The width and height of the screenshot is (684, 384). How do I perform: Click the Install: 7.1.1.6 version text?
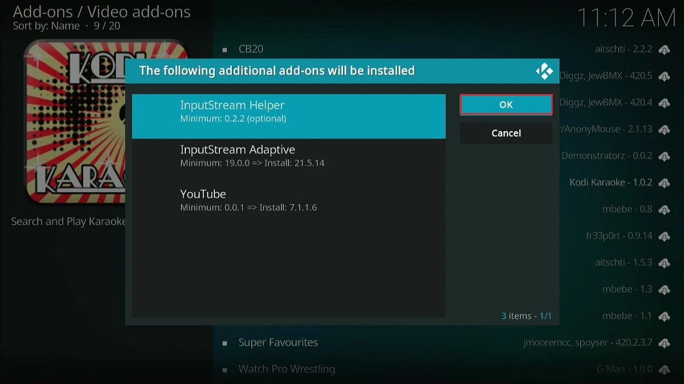[288, 207]
